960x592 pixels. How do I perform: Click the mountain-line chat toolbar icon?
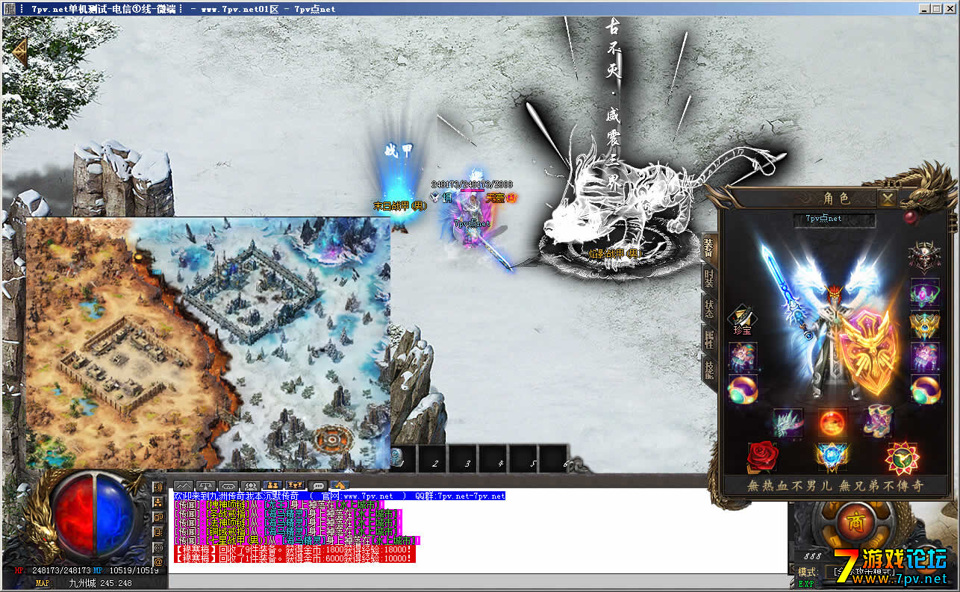(184, 485)
